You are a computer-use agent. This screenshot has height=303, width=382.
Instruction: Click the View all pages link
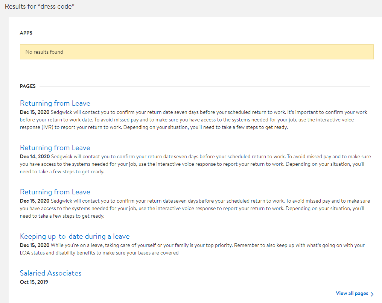(x=352, y=294)
